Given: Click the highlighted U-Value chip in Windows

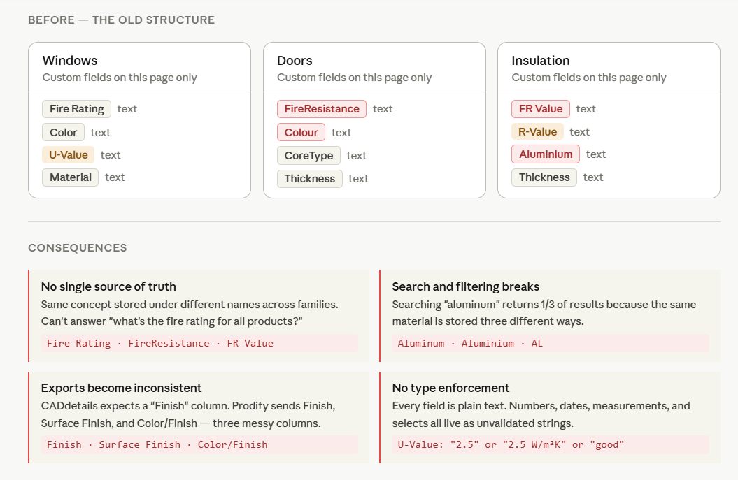Looking at the screenshot, I should [68, 155].
